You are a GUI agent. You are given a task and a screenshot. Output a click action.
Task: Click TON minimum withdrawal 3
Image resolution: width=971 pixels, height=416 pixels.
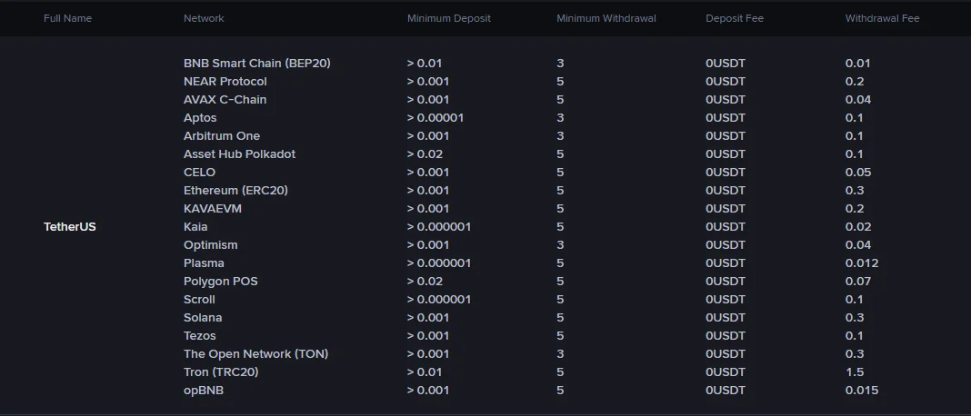560,354
